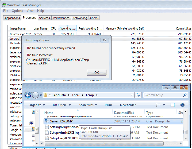
Task: Click the AppData breadcrumb in address bar
Action: pos(60,95)
